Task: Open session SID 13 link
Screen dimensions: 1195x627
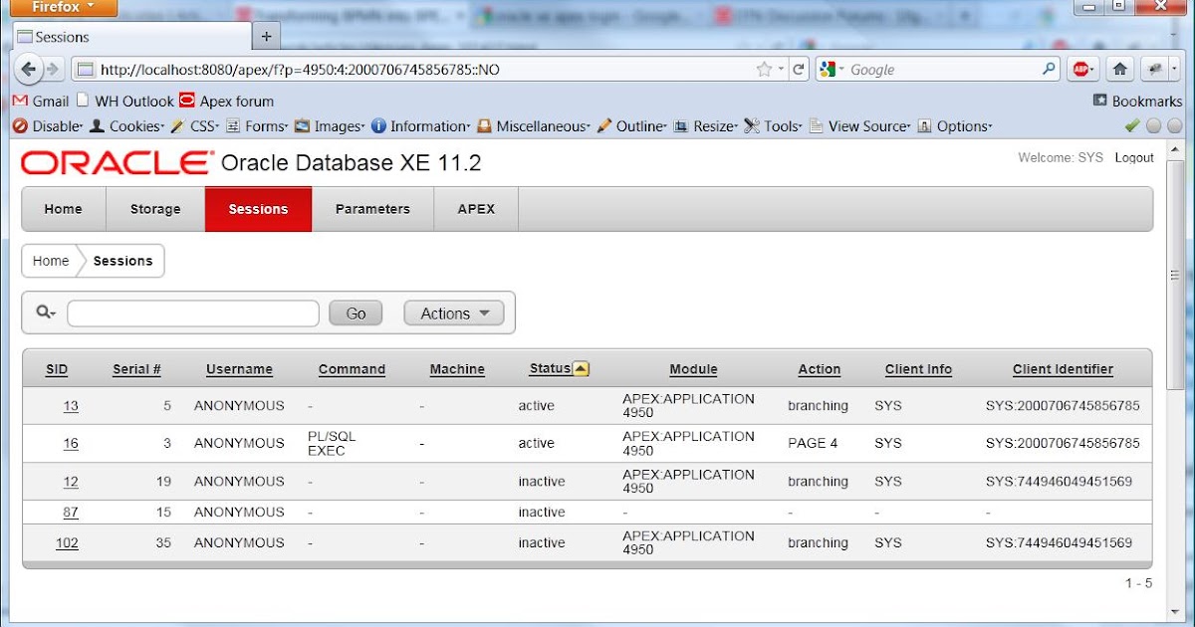Action: point(71,406)
